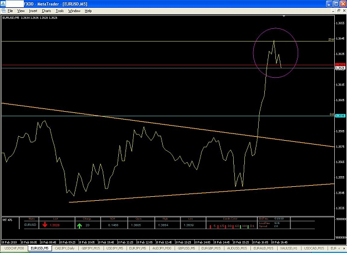Click the Low value 1.3539

click(189, 225)
